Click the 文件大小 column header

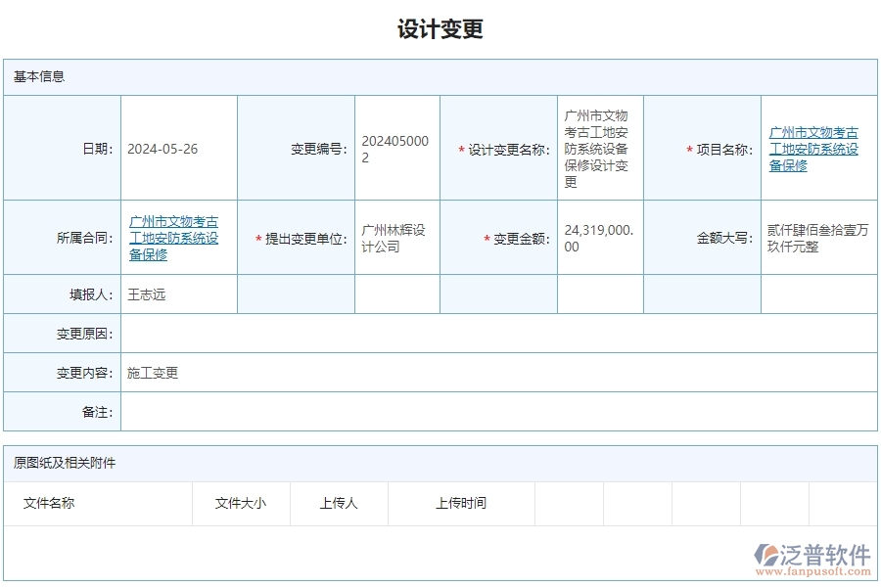pos(238,503)
